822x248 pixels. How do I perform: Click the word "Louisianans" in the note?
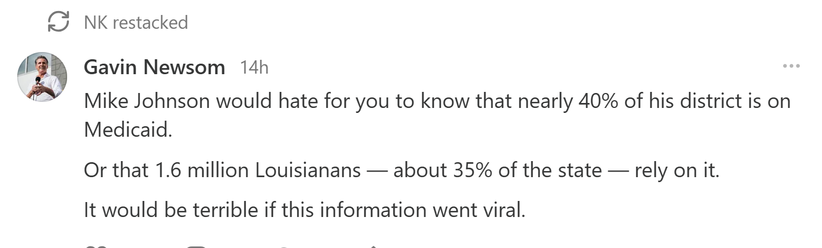point(308,169)
